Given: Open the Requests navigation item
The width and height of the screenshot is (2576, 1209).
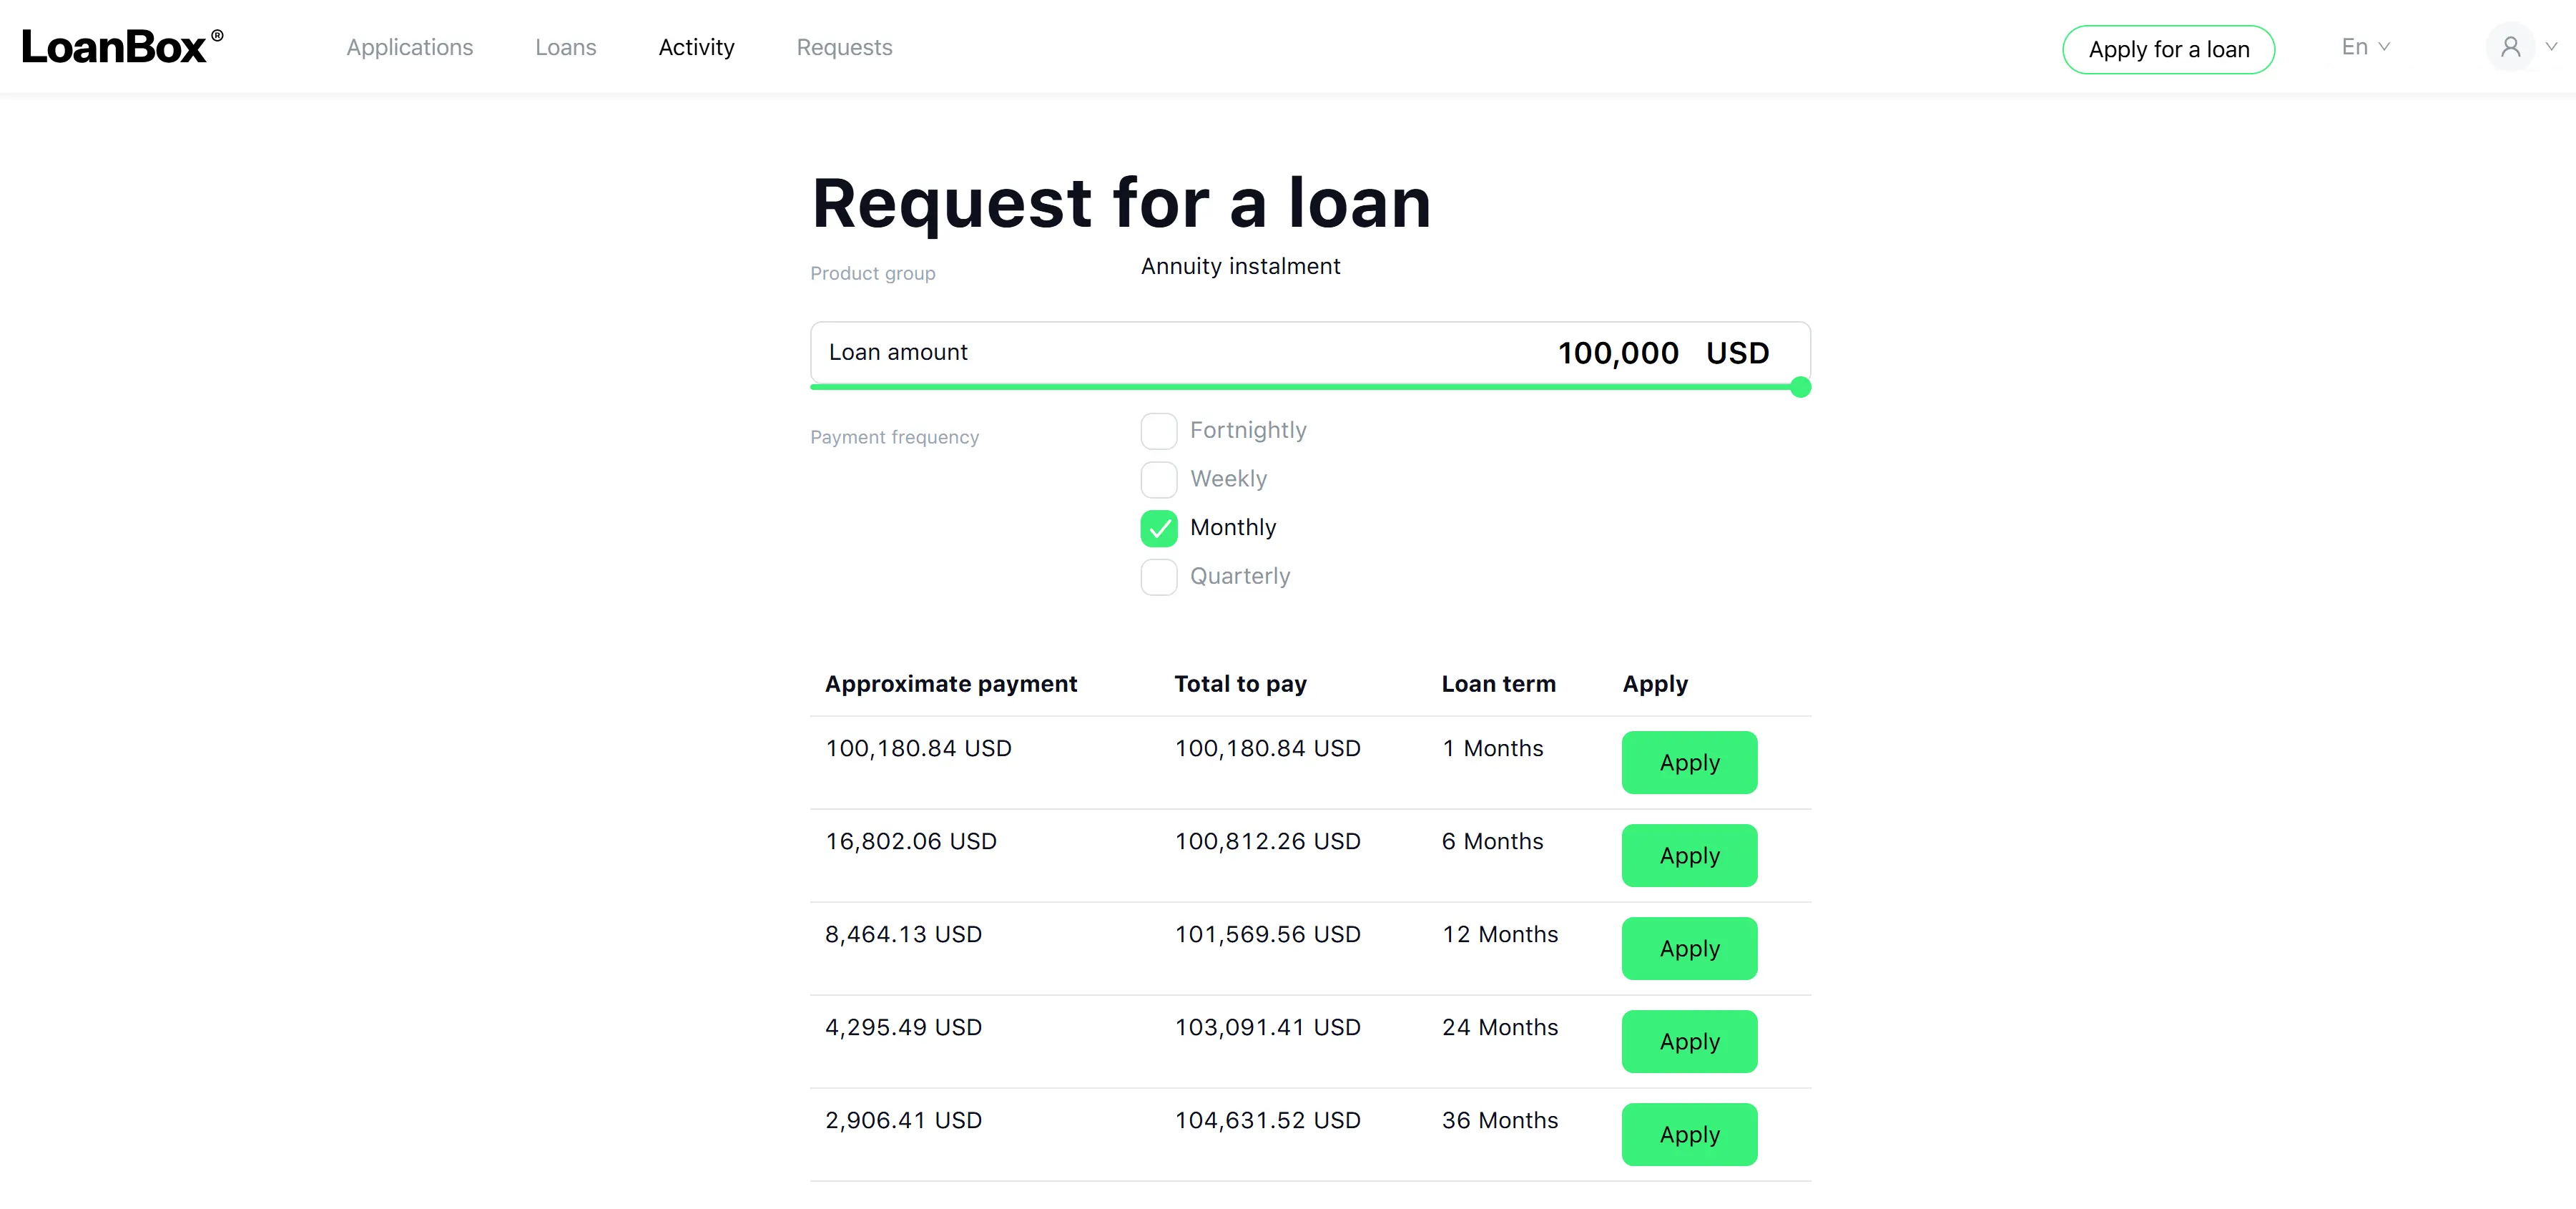Looking at the screenshot, I should pyautogui.click(x=844, y=47).
